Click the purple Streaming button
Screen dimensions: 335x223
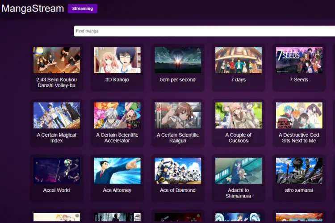[x=83, y=8]
